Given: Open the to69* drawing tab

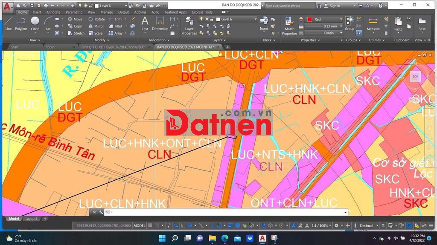Looking at the screenshot, I should pyautogui.click(x=51, y=47).
